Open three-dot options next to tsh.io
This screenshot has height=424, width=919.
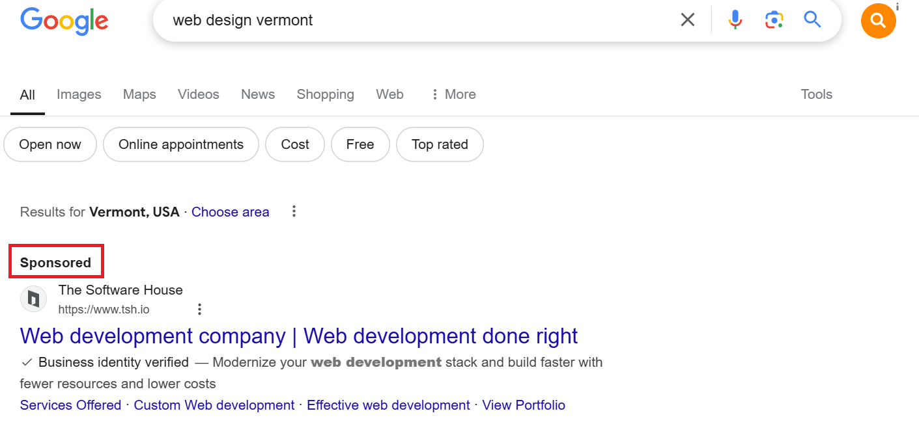(200, 310)
